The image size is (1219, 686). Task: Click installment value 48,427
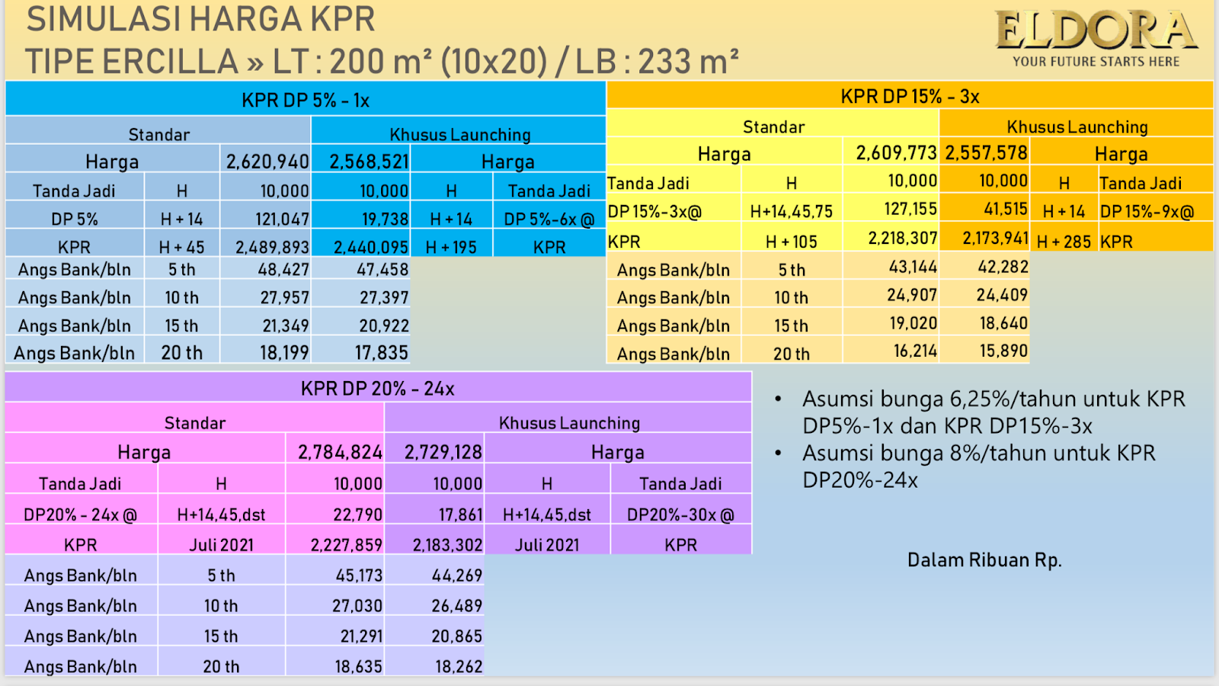pos(283,270)
